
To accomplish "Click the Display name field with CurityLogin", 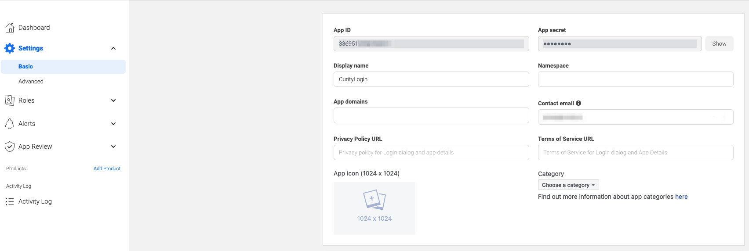I will [x=431, y=79].
